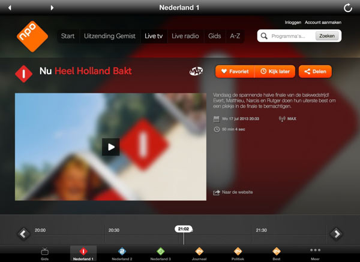Image resolution: width=360 pixels, height=262 pixels.
Task: Open the A-Z program list
Action: point(235,36)
